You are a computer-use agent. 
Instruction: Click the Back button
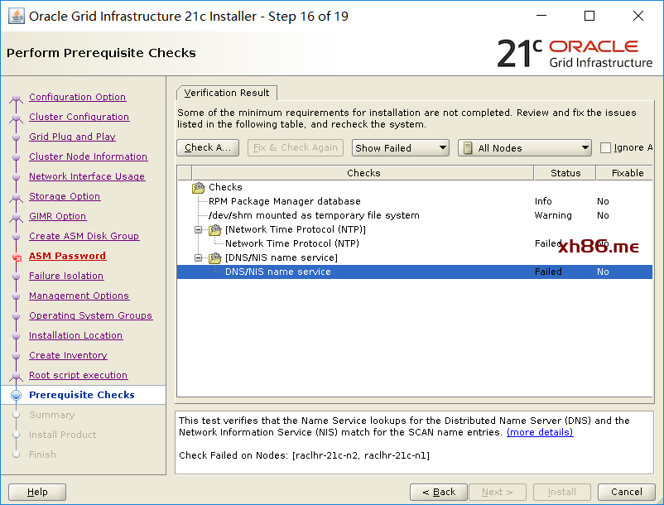pyautogui.click(x=438, y=492)
